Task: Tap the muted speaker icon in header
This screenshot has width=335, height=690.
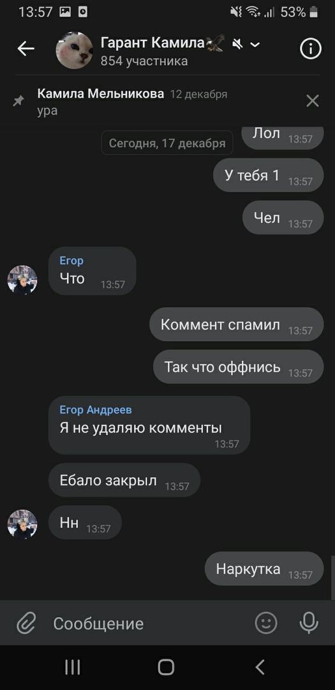Action: (237, 43)
